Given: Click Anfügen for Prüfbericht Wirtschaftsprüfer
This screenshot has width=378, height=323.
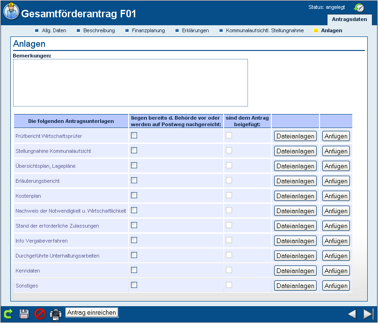Looking at the screenshot, I should tap(336, 136).
